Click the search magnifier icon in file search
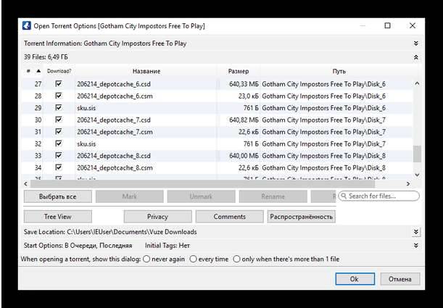The width and height of the screenshot is (443, 308). click(x=343, y=196)
